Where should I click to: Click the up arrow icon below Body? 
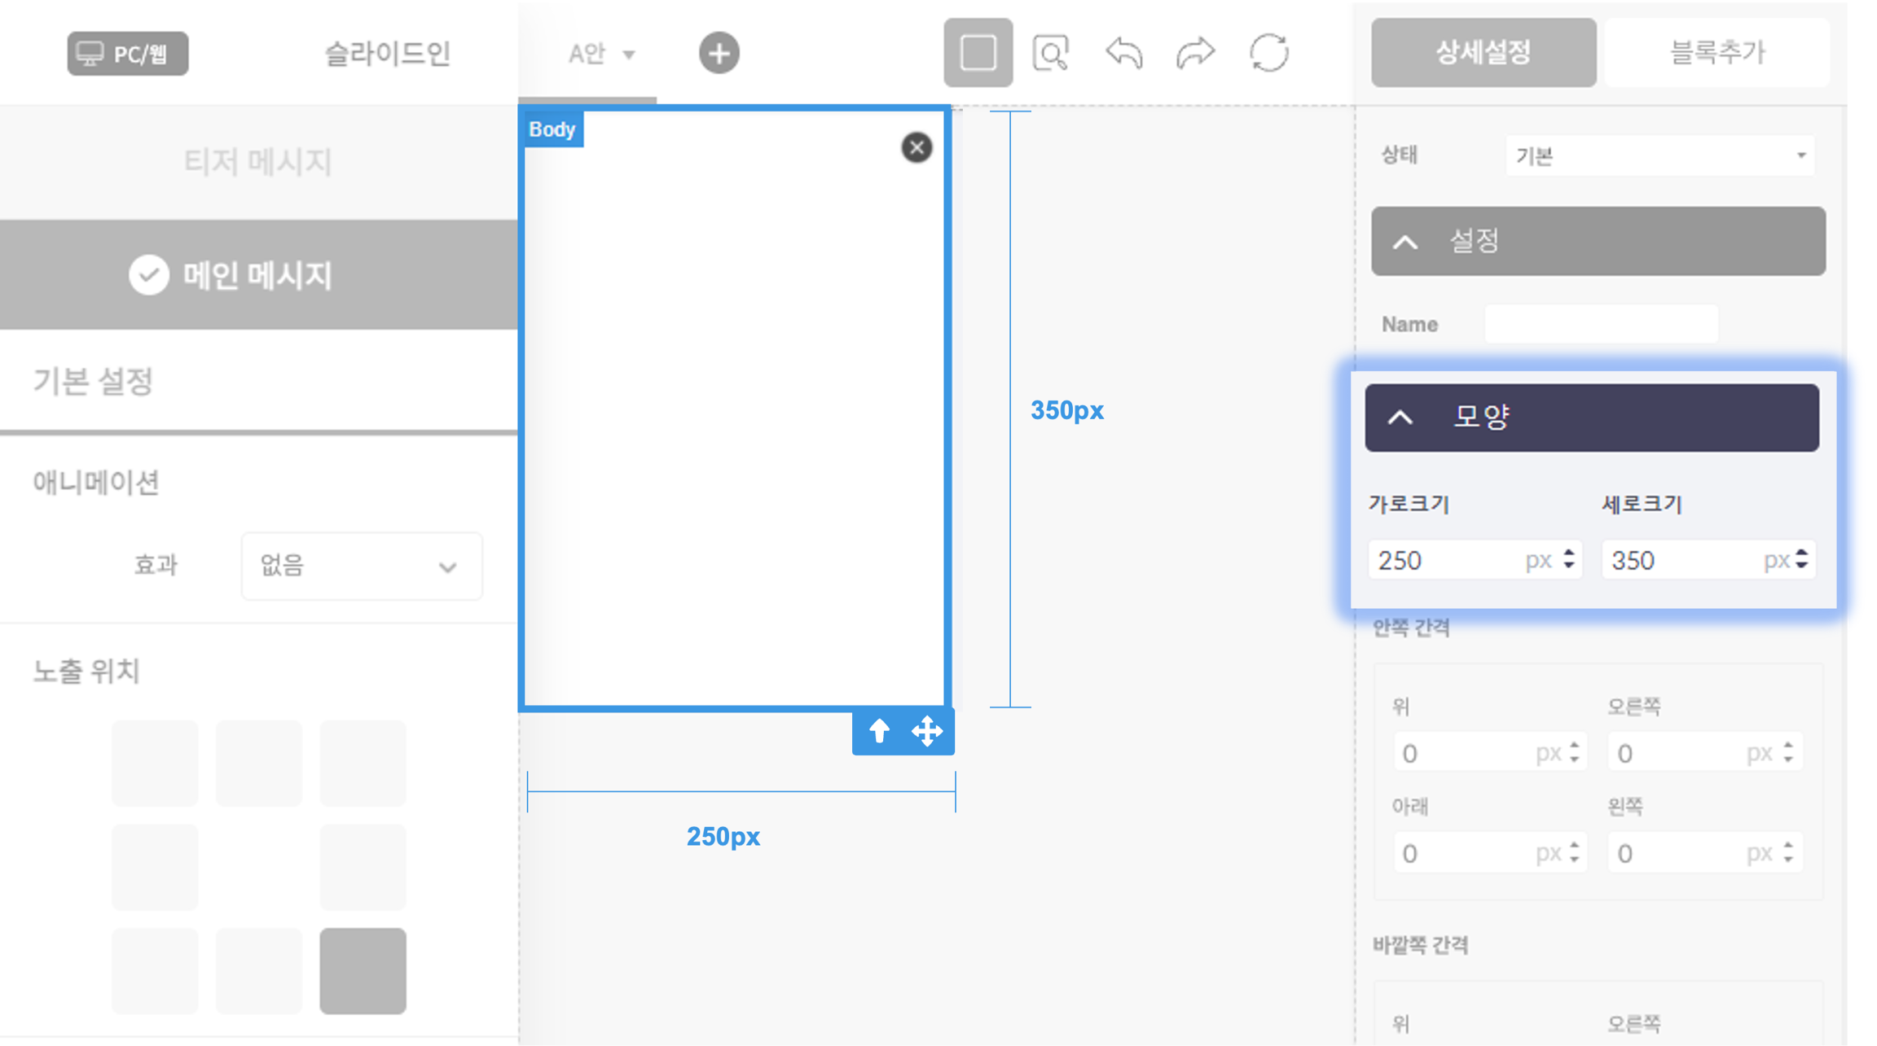879,731
